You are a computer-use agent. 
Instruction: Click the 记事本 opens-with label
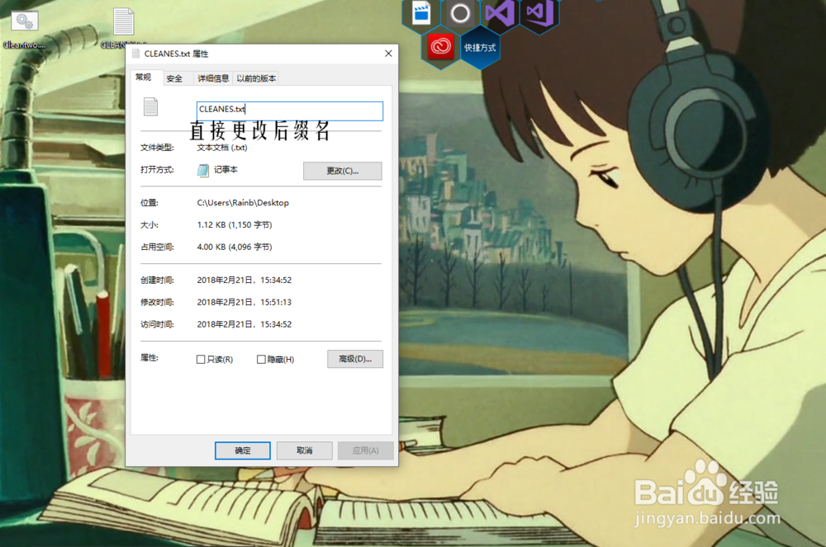(225, 169)
